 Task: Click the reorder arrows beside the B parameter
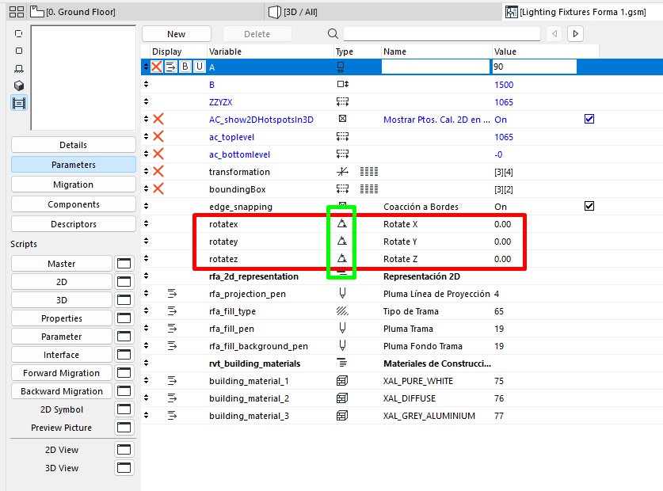tap(146, 85)
